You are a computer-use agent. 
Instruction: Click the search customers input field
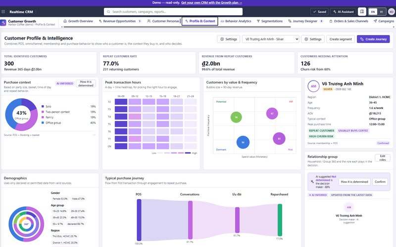coord(173,11)
